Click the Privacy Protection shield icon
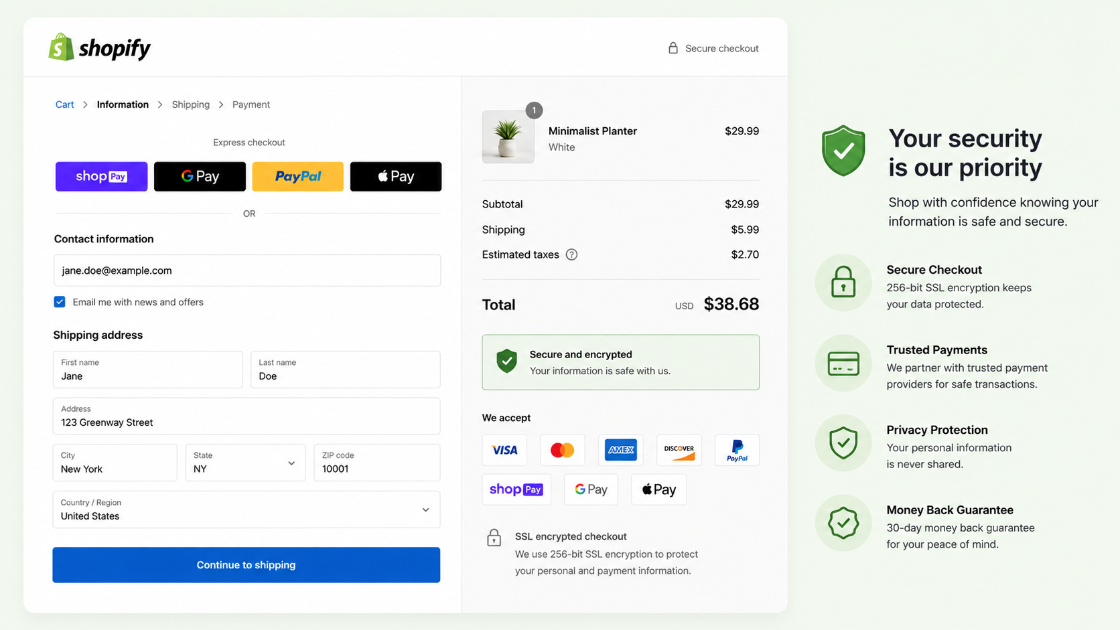 coord(843,443)
